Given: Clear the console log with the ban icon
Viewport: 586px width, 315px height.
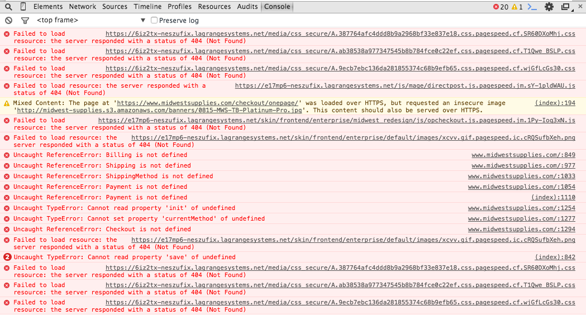Looking at the screenshot, I should pos(8,21).
